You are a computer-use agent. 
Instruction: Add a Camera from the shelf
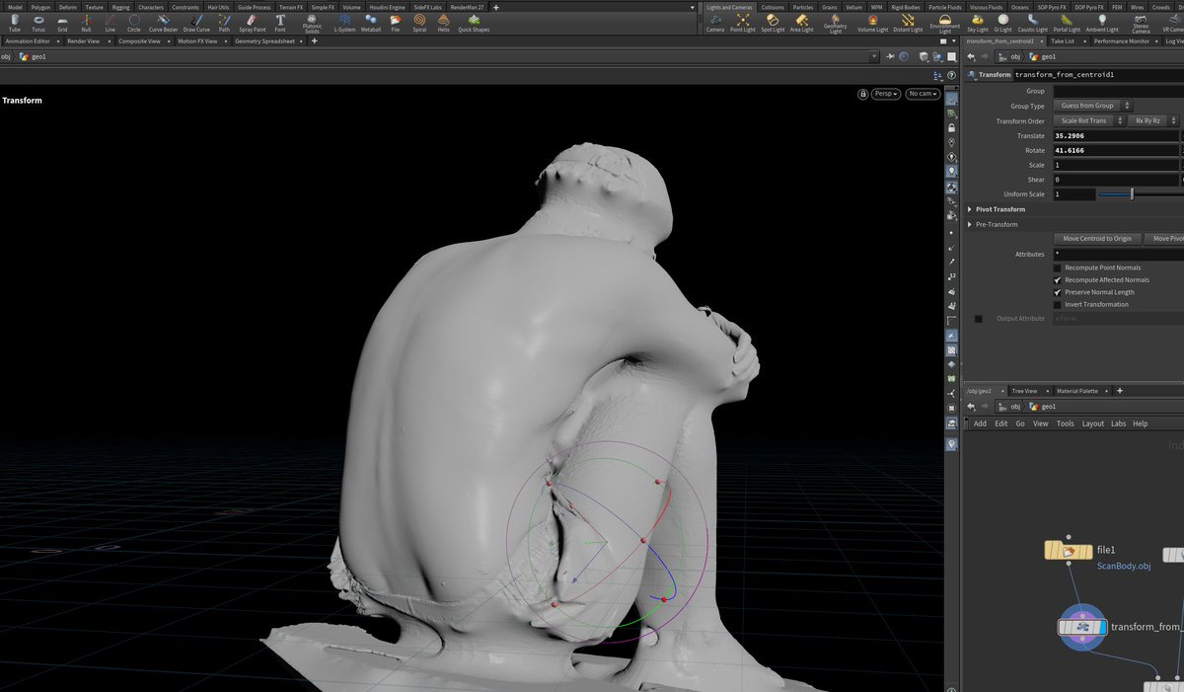pyautogui.click(x=715, y=22)
